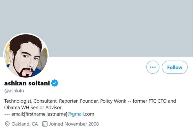Viewport: 193px width, 128px height.
Task: Select the ashkan soltani display name
Action: (27, 83)
